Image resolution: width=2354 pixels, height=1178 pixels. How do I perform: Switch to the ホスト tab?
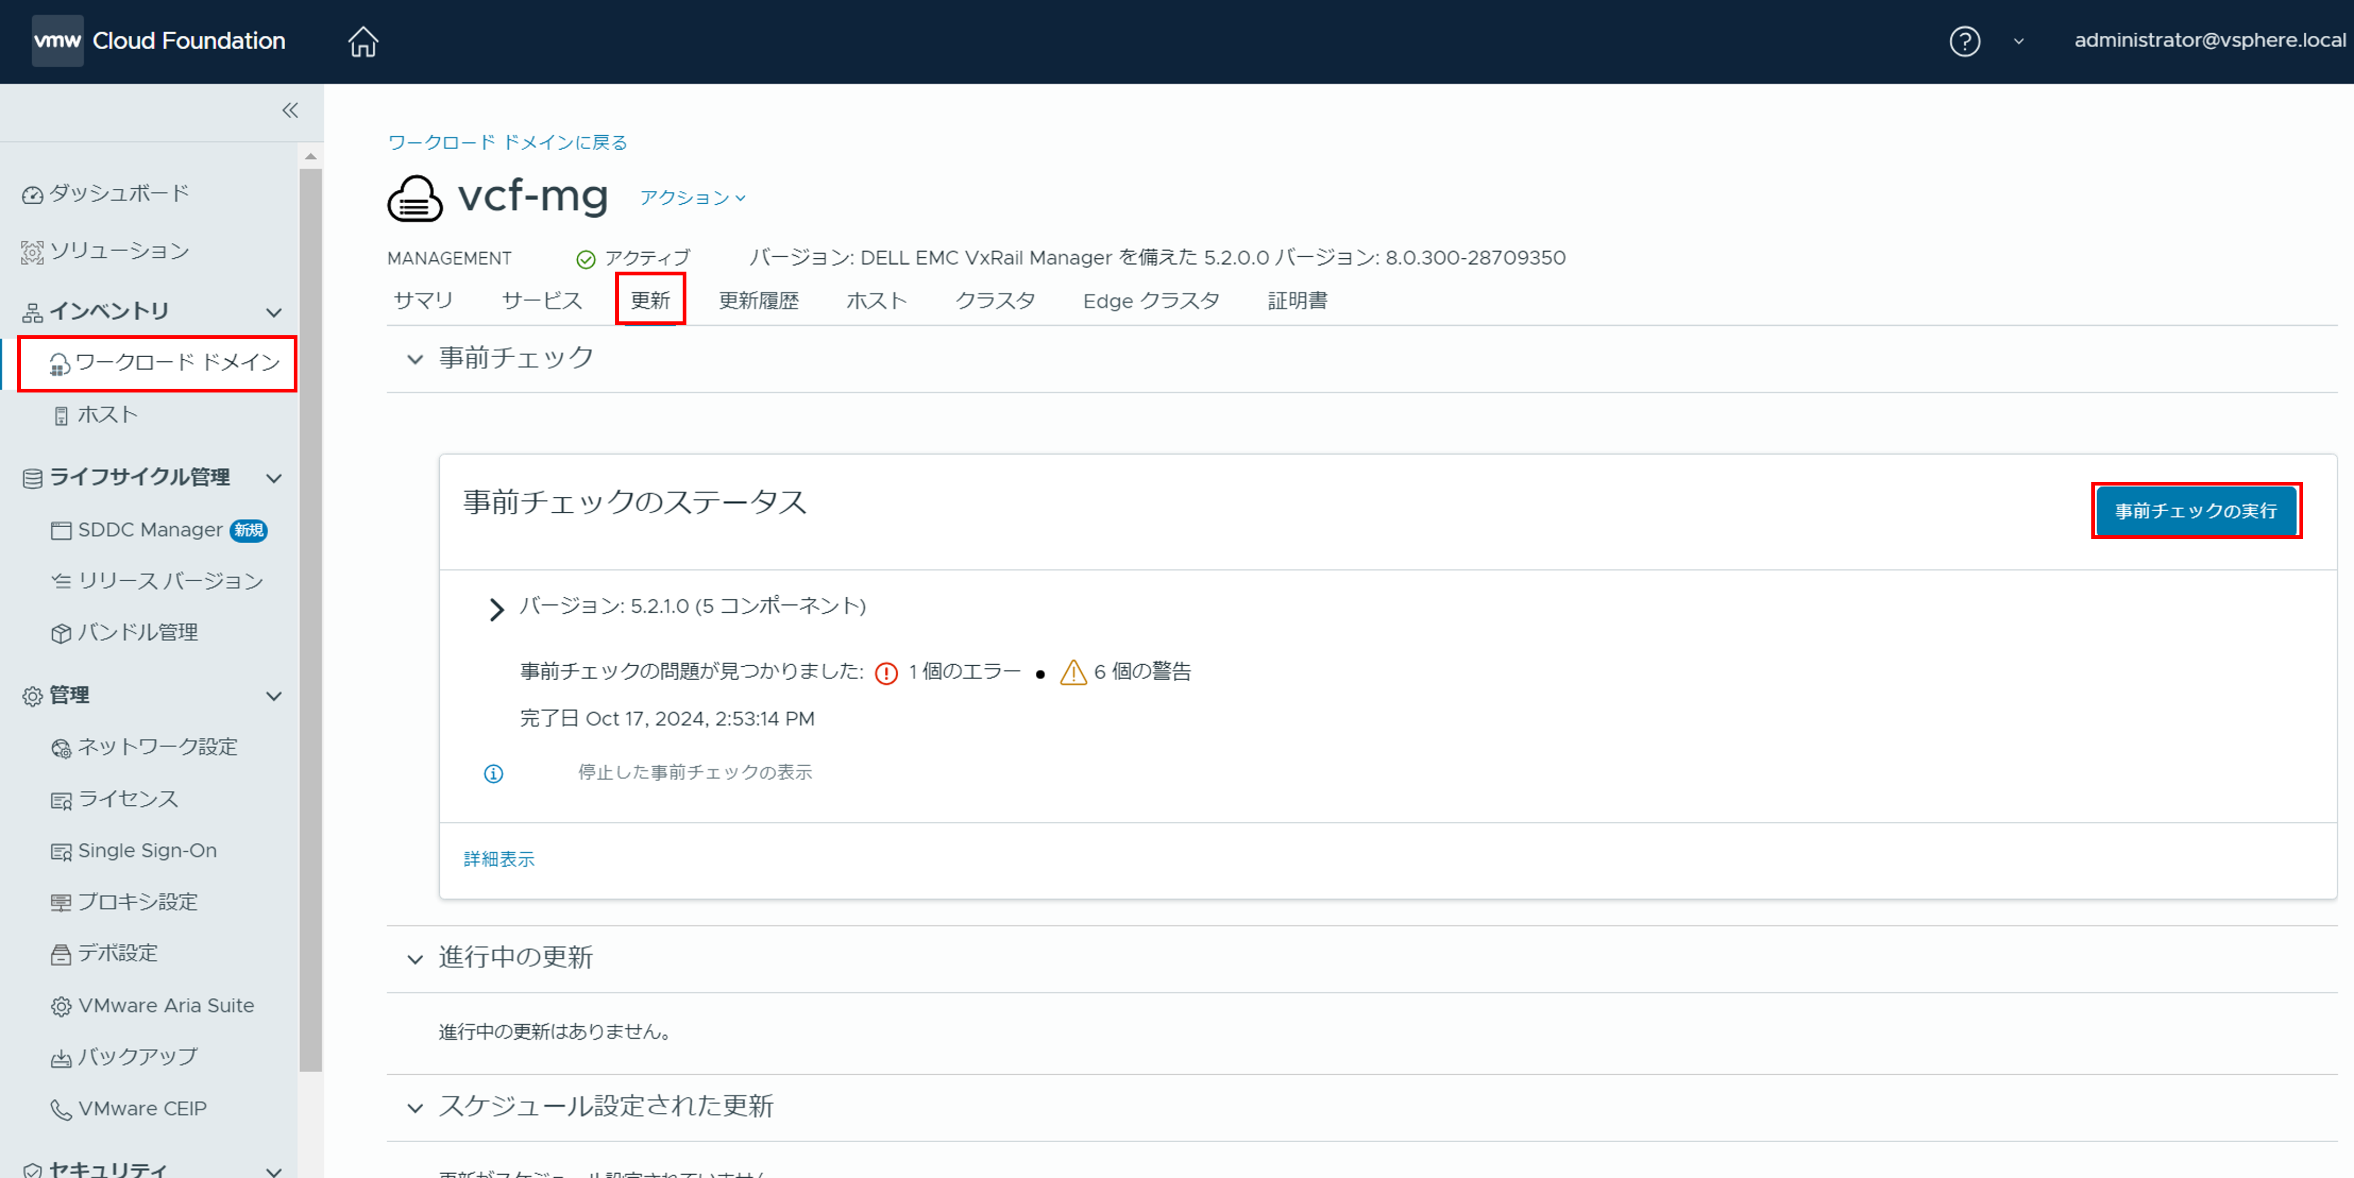point(876,301)
